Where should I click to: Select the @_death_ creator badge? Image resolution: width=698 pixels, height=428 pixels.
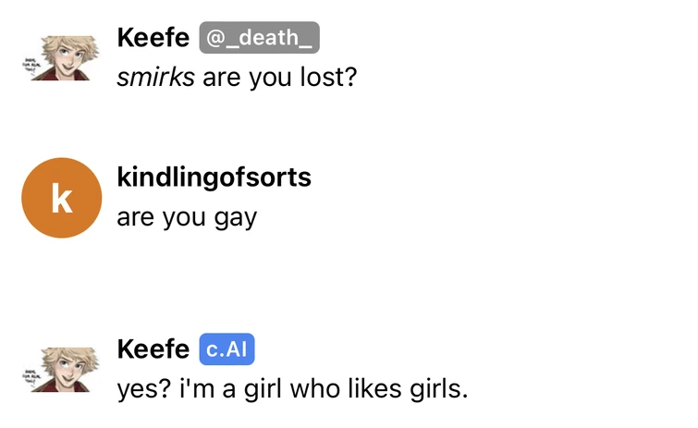click(x=259, y=37)
